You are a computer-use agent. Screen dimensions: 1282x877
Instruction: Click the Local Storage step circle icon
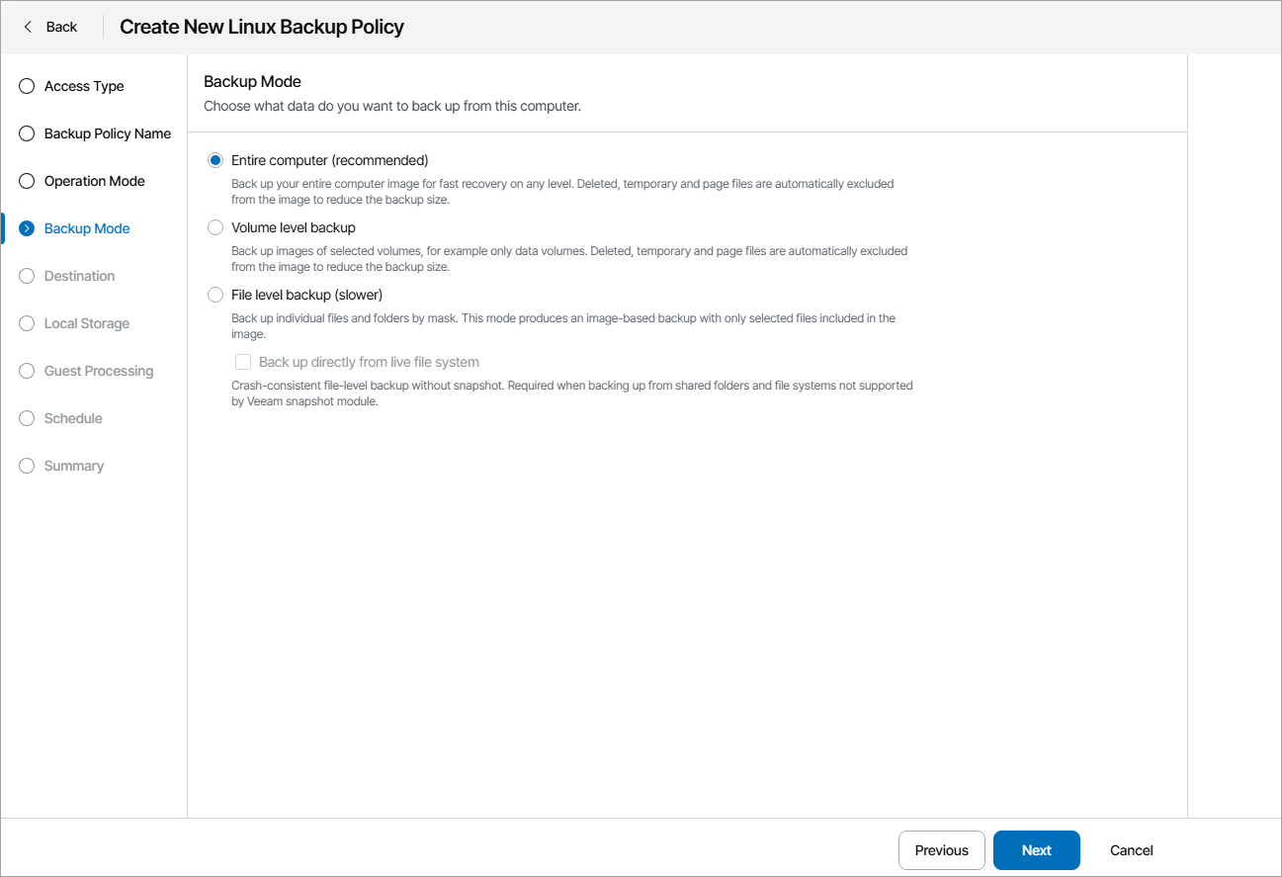(x=27, y=323)
